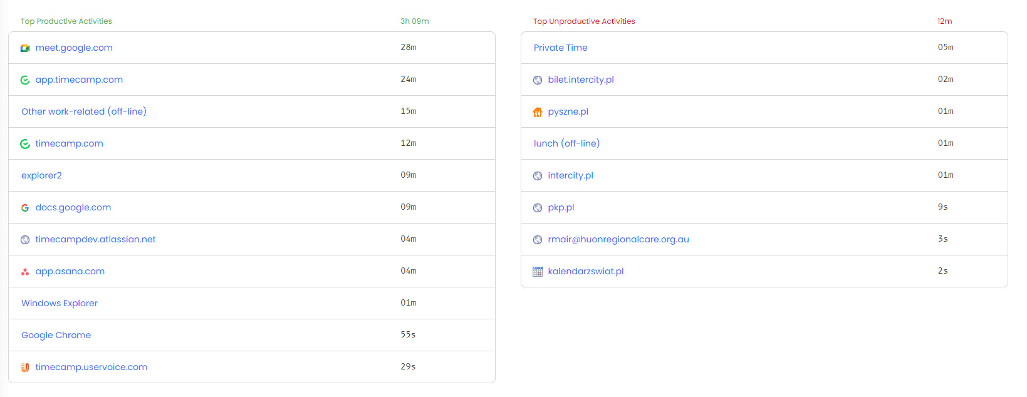
Task: Click the 12m duration for timecamp.com
Action: [x=409, y=143]
